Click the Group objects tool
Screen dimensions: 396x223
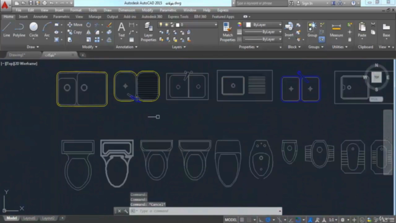tap(312, 30)
